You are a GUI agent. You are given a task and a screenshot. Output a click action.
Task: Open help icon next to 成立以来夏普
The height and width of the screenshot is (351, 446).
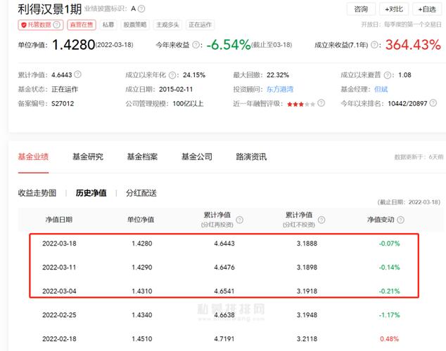point(388,75)
